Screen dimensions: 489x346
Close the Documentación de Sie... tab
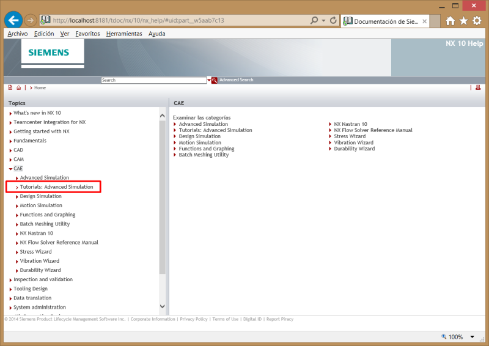click(424, 21)
